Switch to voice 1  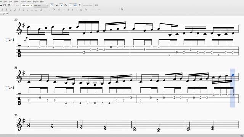click(90, 10)
